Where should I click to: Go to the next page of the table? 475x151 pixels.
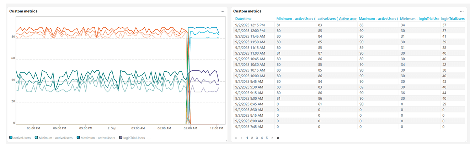272,138
